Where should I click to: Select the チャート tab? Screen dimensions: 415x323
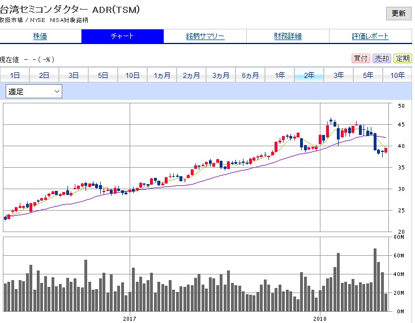122,36
